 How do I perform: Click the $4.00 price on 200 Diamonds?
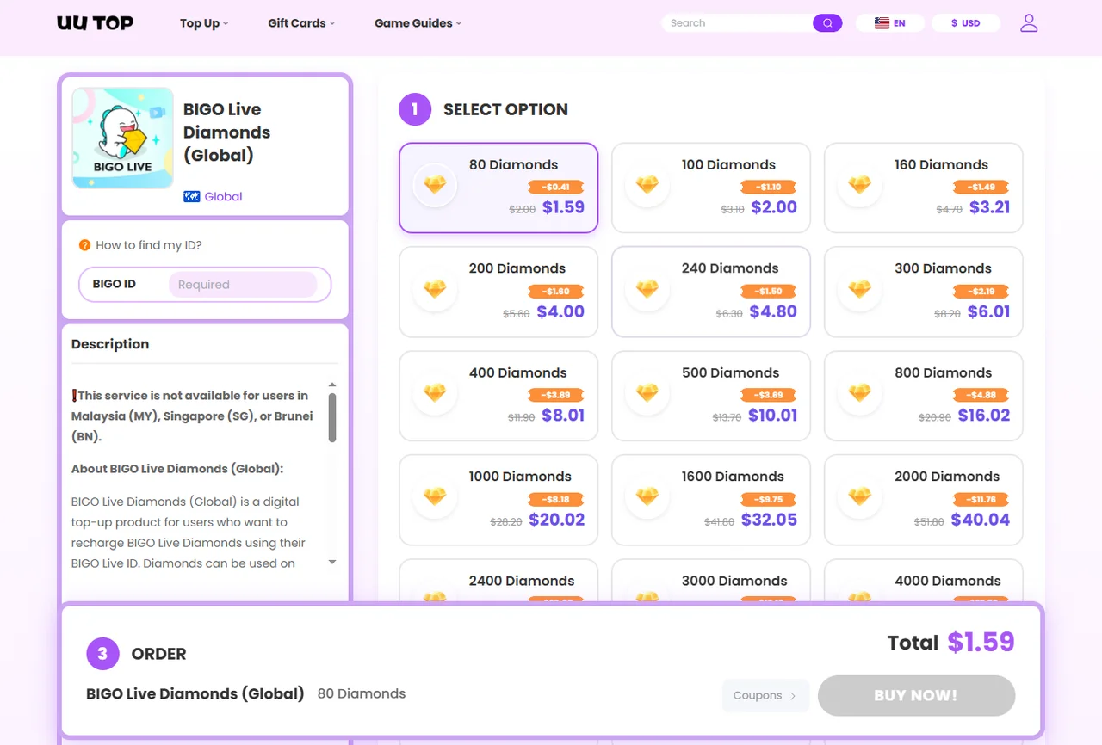(560, 311)
